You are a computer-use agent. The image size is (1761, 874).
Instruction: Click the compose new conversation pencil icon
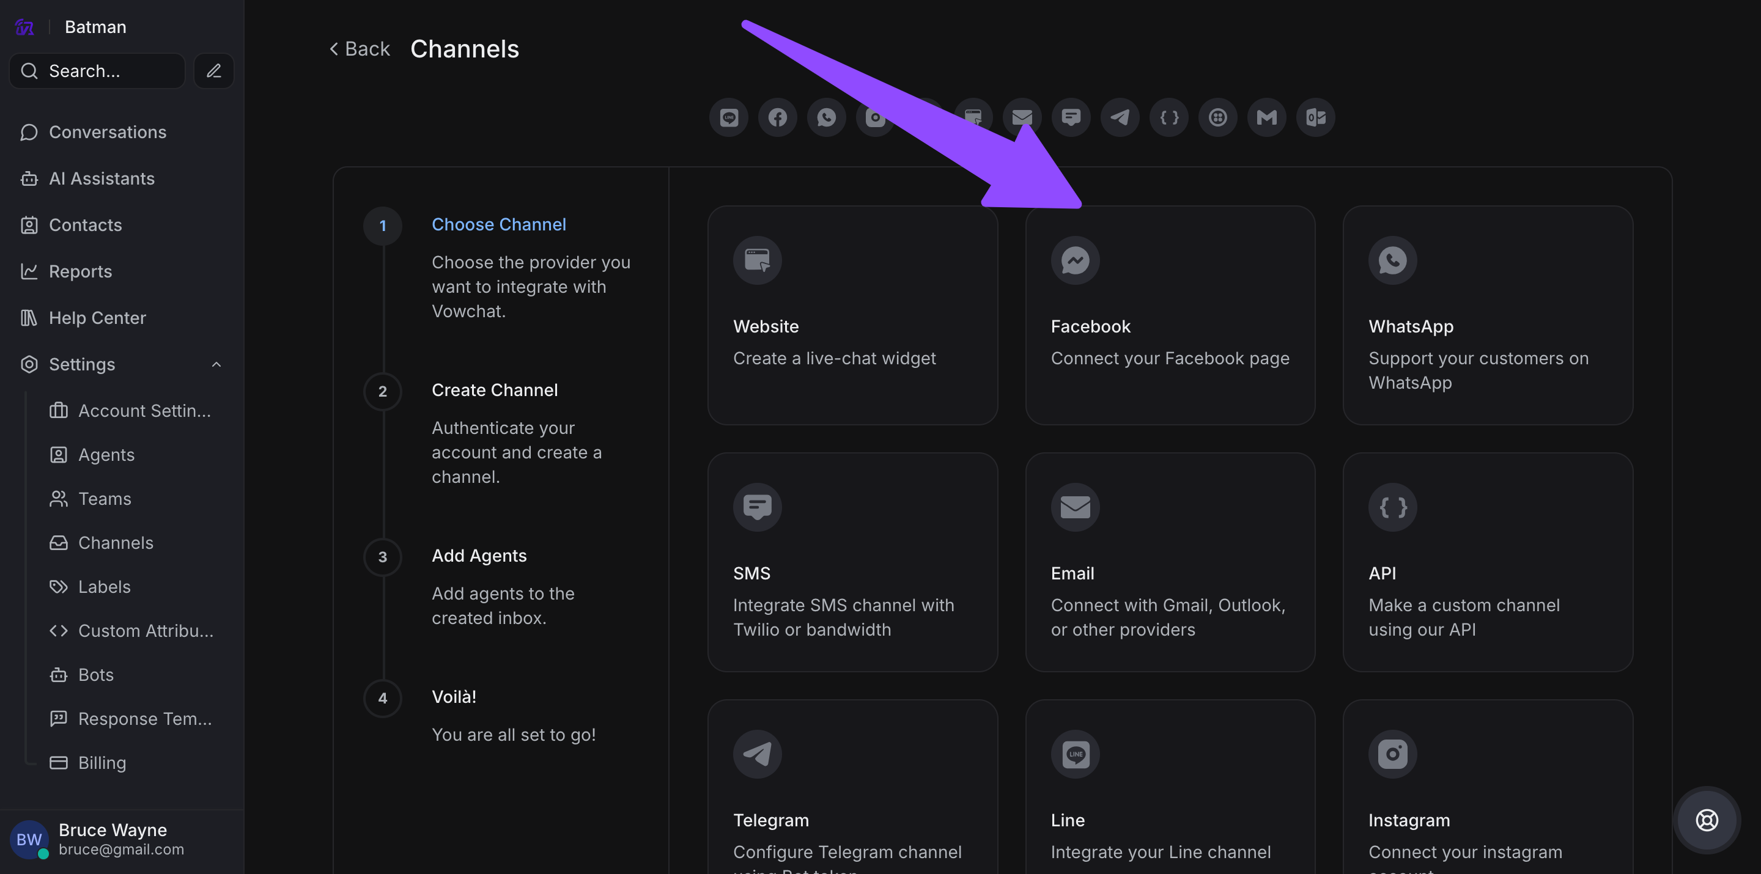coord(214,71)
